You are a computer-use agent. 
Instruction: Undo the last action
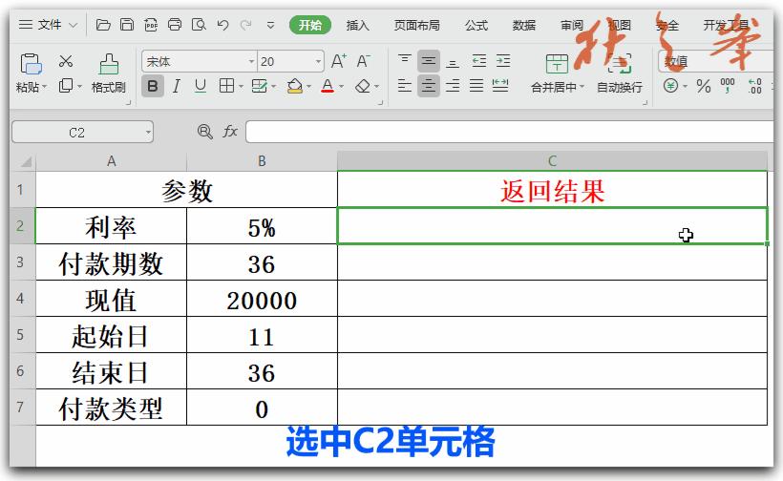(x=222, y=25)
